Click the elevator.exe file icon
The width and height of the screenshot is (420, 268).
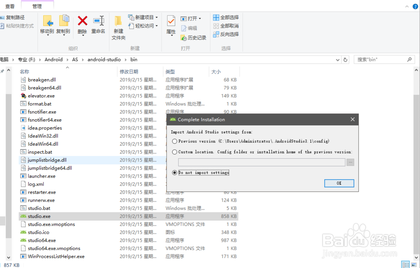(x=23, y=96)
